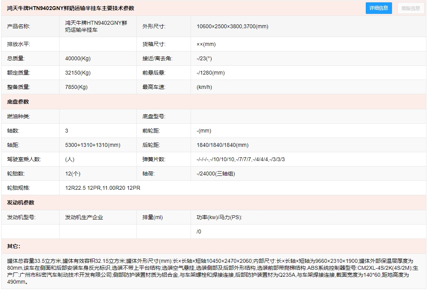Image resolution: width=428 pixels, height=291 pixels.
Task: Click the 前轮距 label
Action: point(151,131)
